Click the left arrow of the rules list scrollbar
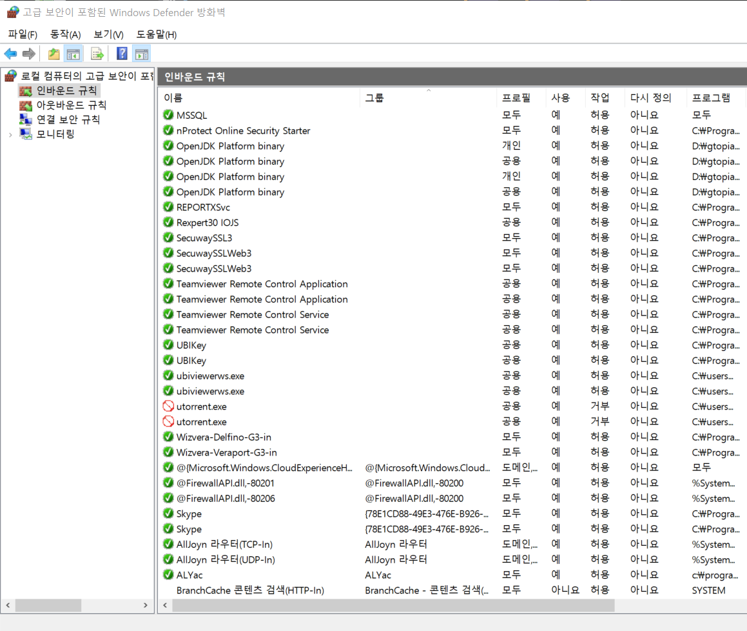Viewport: 747px width, 631px height. pyautogui.click(x=165, y=605)
